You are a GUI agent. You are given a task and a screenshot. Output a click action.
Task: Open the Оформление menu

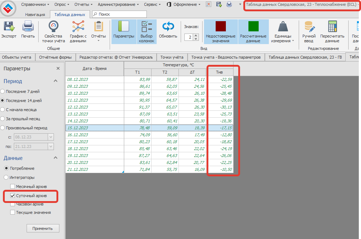point(183,4)
